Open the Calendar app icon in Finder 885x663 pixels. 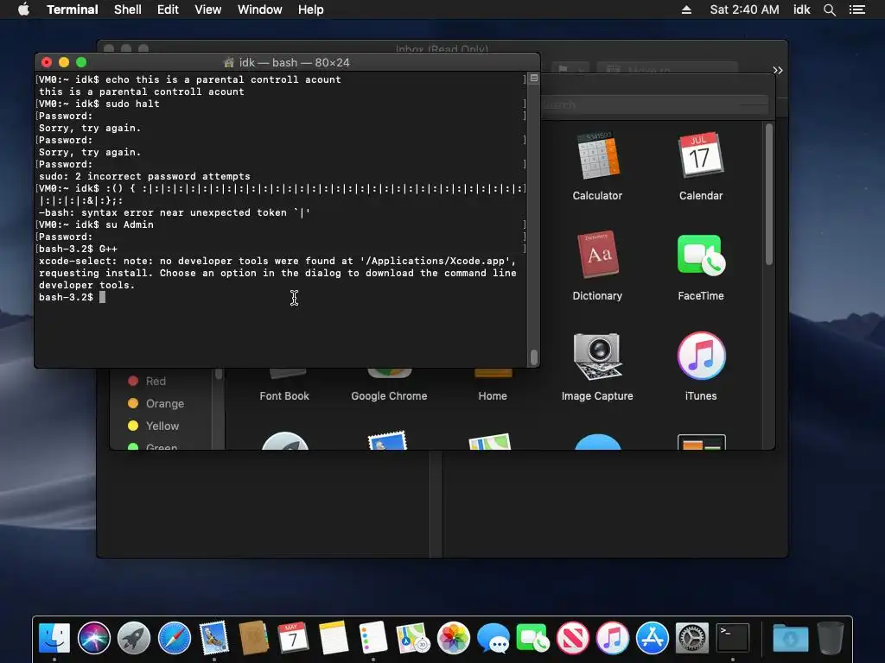[700, 155]
